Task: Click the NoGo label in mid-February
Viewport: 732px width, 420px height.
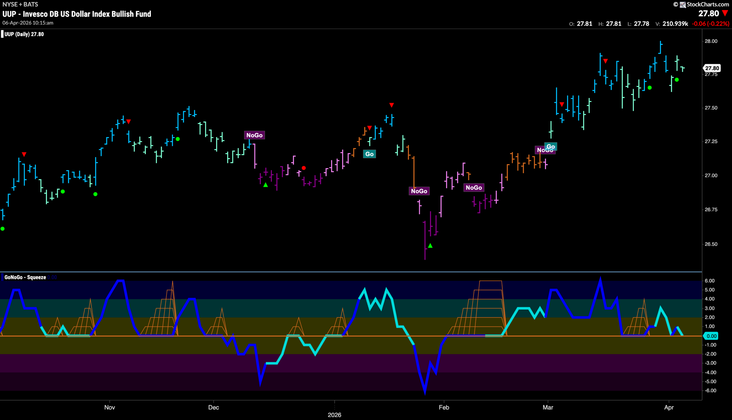Action: pos(474,188)
